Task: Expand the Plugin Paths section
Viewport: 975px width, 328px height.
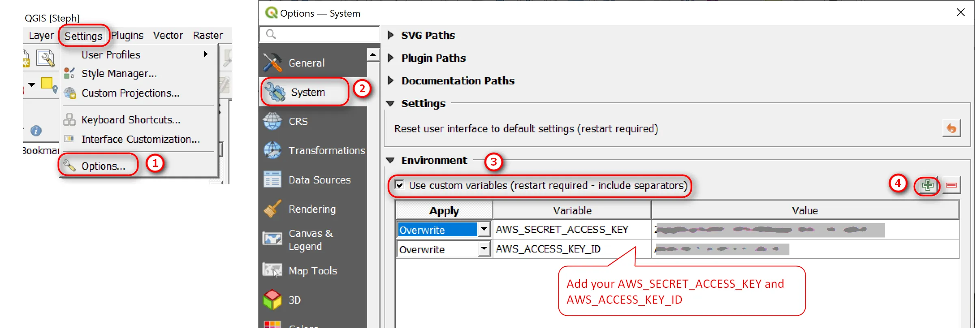Action: coord(391,58)
